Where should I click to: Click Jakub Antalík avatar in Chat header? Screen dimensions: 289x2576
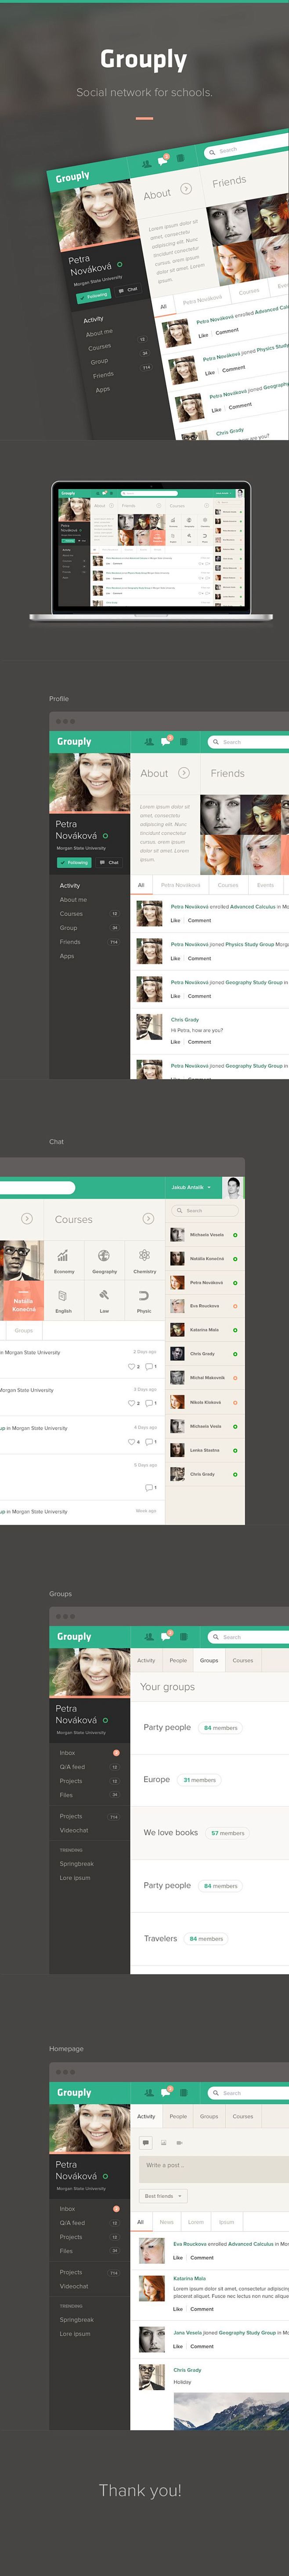click(233, 1187)
